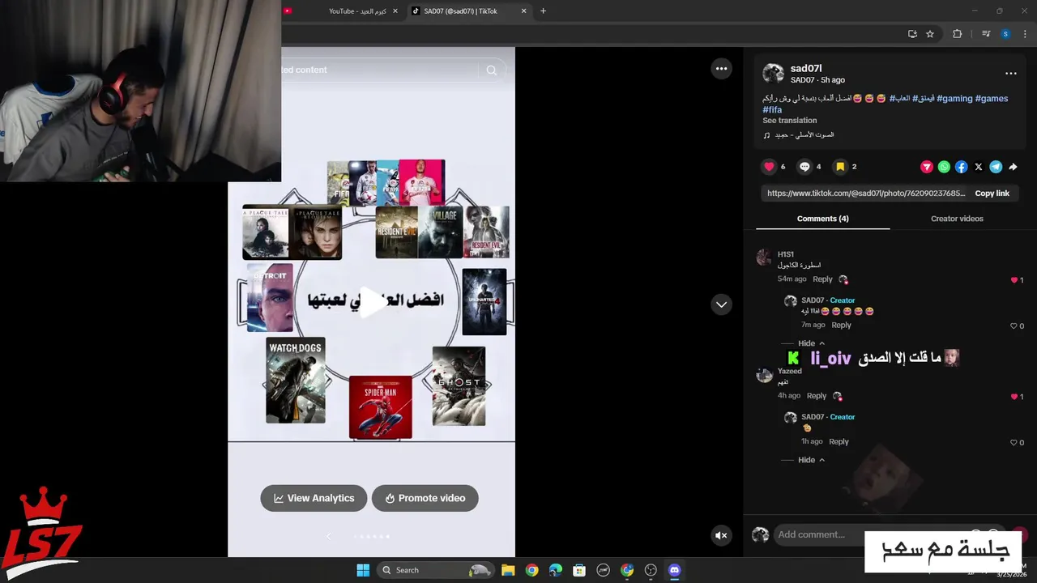Unmute the post with the speaker icon
The image size is (1037, 583).
[721, 535]
